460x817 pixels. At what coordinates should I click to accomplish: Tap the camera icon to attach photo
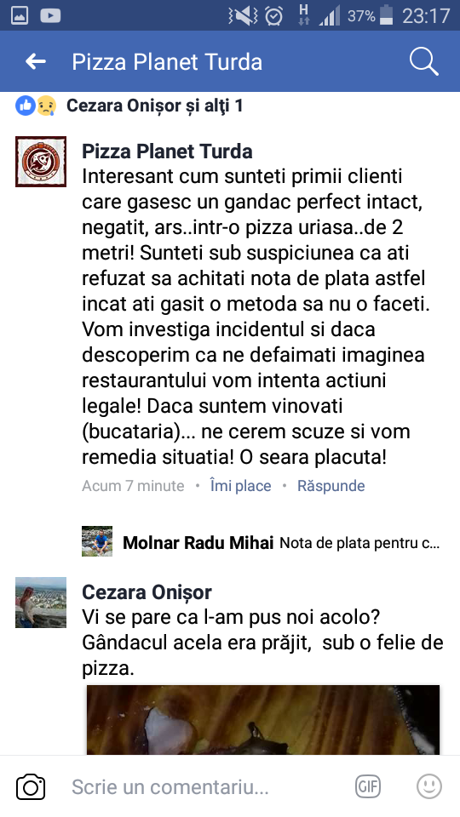pos(31,786)
